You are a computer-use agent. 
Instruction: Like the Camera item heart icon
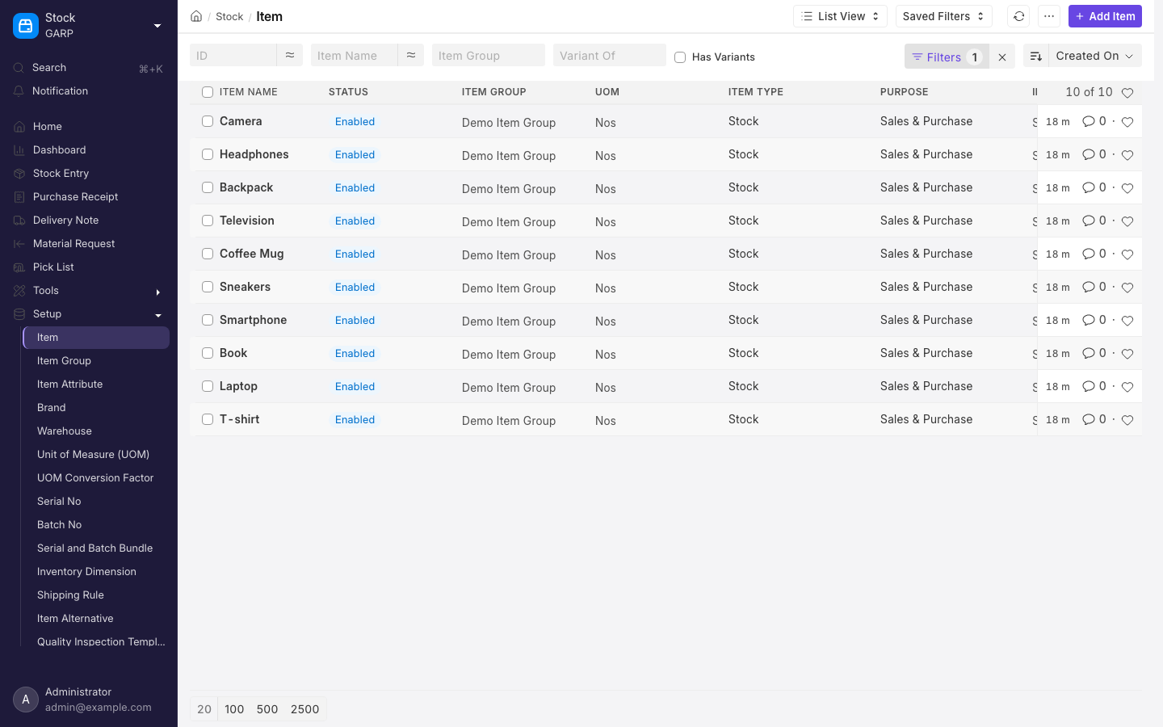coord(1127,122)
